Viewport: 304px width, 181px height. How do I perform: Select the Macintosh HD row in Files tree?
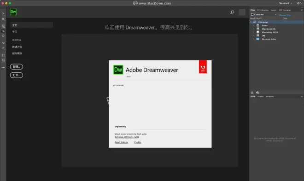(276, 29)
